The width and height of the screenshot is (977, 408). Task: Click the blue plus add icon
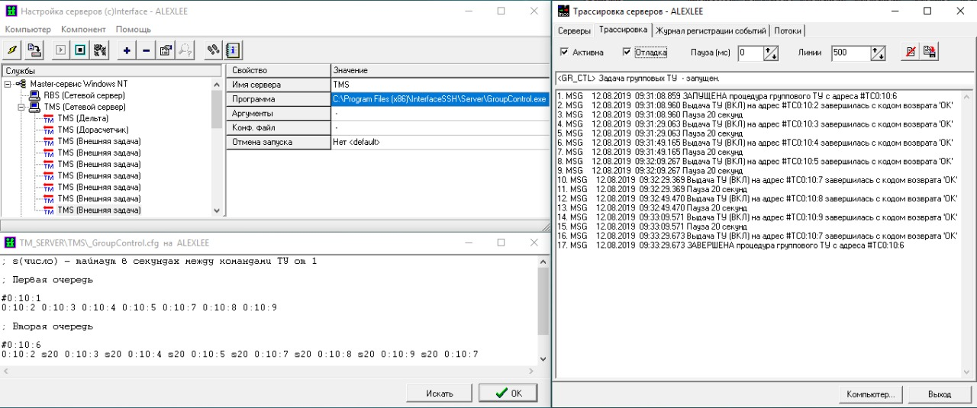(127, 50)
